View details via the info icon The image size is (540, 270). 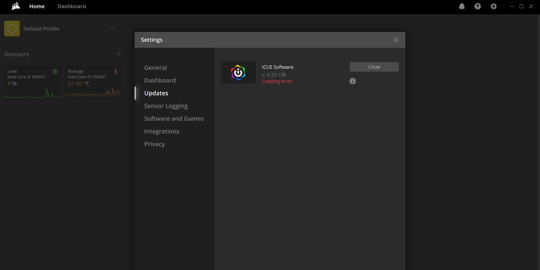pyautogui.click(x=353, y=81)
